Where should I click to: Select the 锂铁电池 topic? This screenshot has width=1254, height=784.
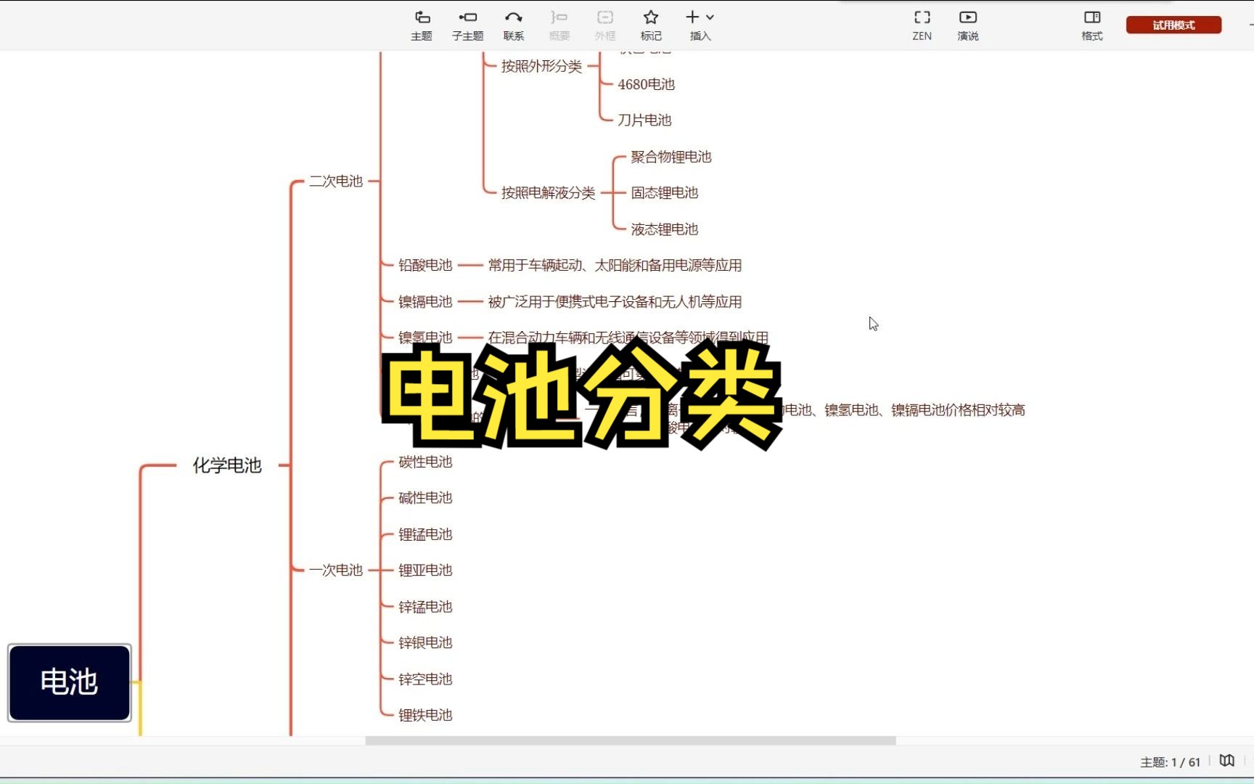[425, 715]
